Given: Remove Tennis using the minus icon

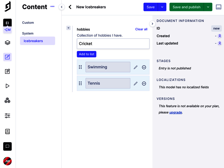Looking at the screenshot, I should pyautogui.click(x=144, y=83).
